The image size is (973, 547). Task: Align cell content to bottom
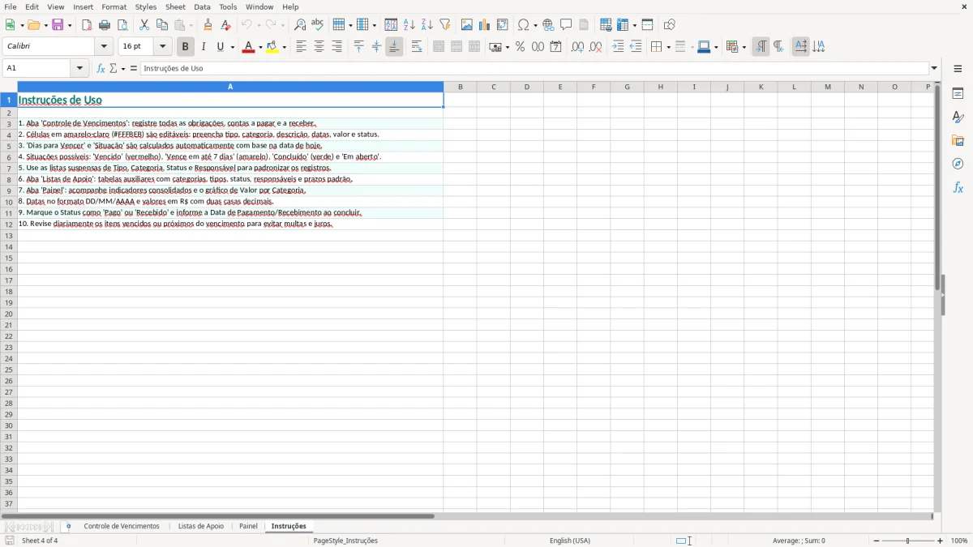click(x=394, y=47)
